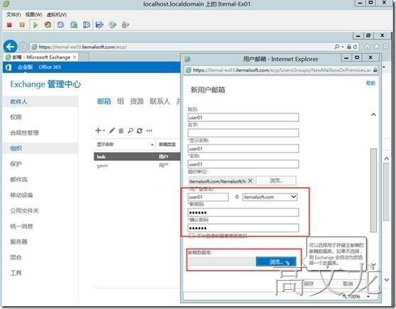
Task: Select 工具 in the left navigation
Action: pos(40,273)
